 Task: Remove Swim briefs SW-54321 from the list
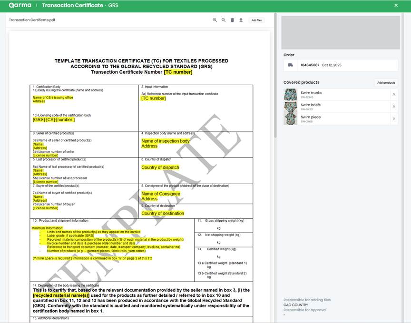394,106
